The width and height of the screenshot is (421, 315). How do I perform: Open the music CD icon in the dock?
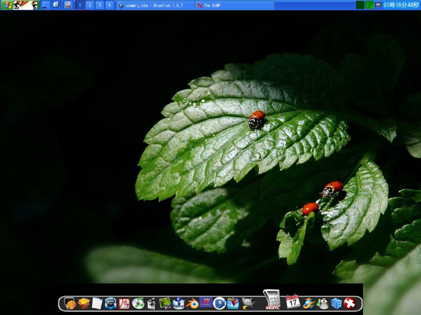pos(138,304)
